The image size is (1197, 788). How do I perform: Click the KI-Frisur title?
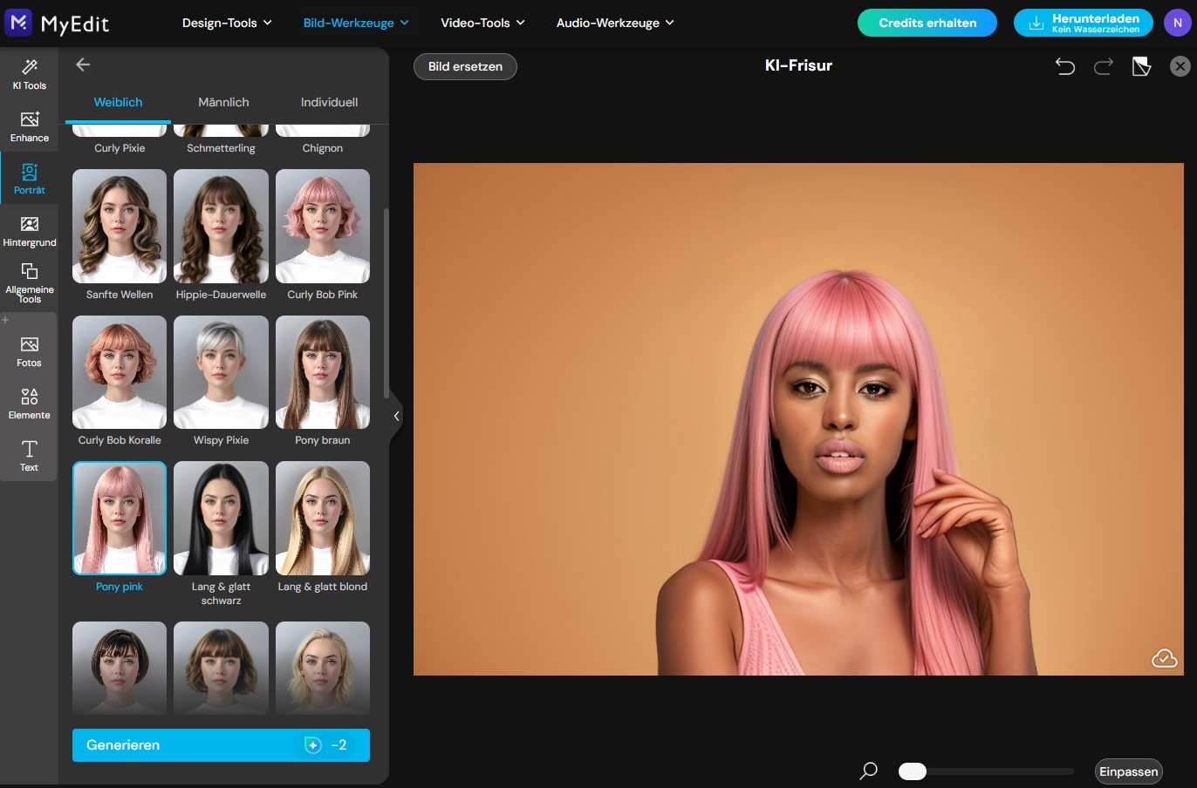798,65
